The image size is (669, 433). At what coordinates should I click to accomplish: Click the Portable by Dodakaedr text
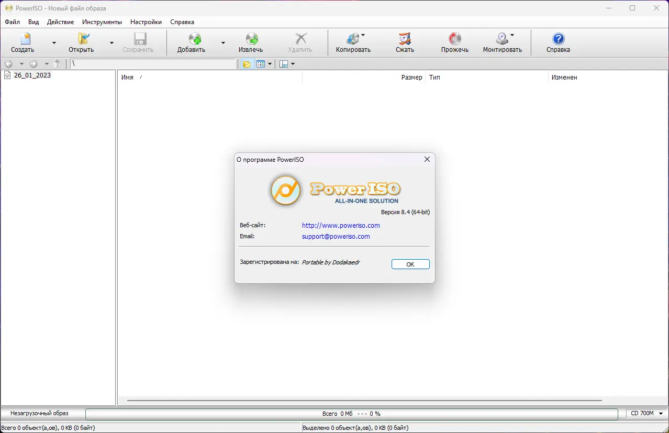(x=331, y=262)
